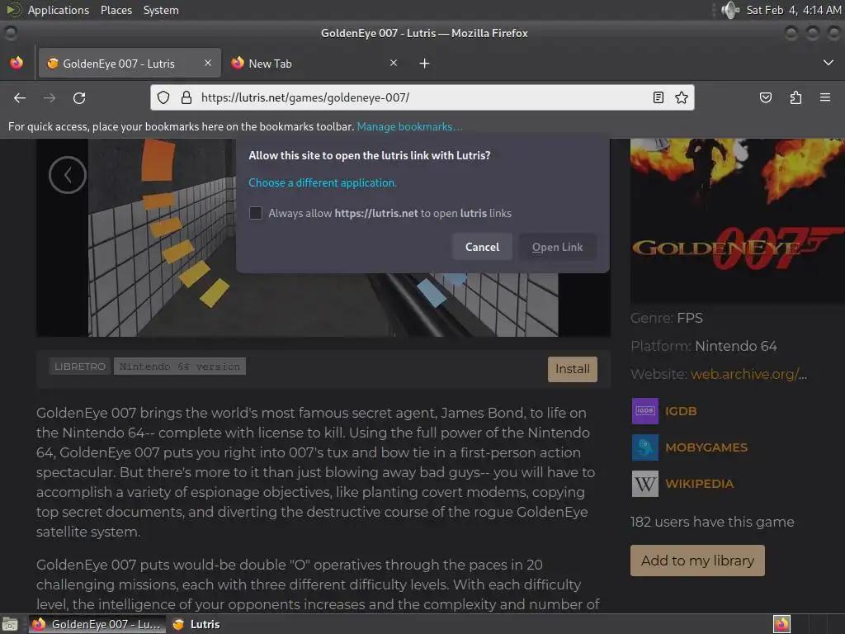Bookmark this page with star icon
The image size is (845, 634).
681,97
